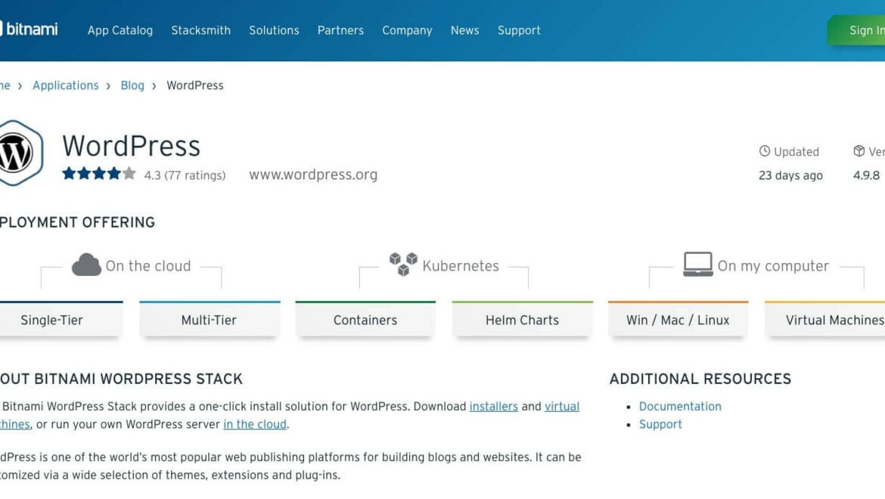Open the Solutions menu
This screenshot has width=885, height=499.
tap(275, 30)
